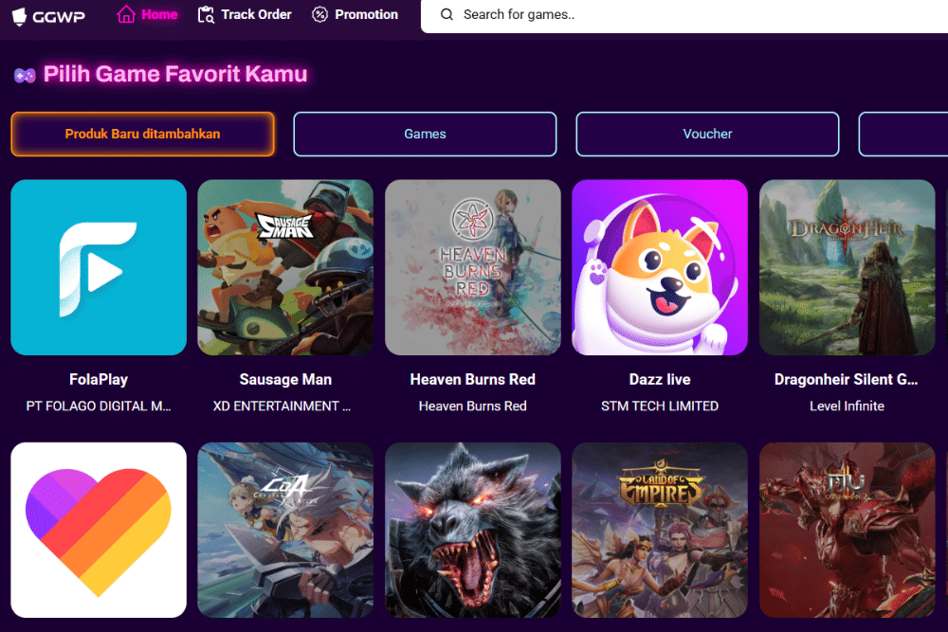Choose the Land of Empires thumbnail
This screenshot has width=948, height=632.
pos(660,530)
